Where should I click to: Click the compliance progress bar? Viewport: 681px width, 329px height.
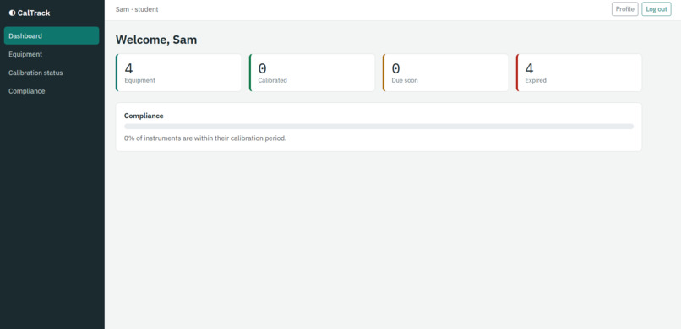click(x=379, y=127)
